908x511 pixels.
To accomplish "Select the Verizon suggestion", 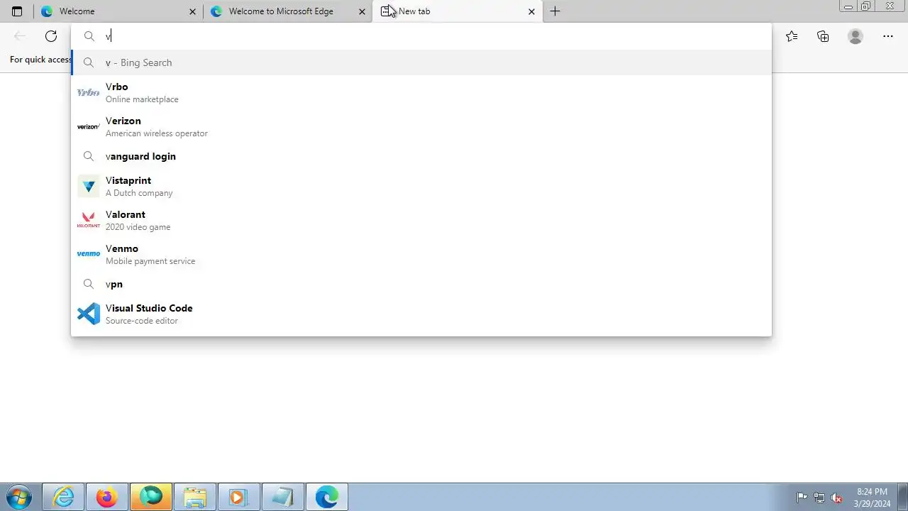I will (x=421, y=126).
